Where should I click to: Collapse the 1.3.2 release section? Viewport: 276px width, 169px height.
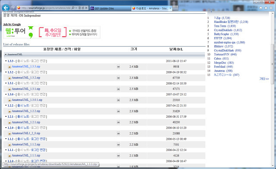tap(6, 72)
